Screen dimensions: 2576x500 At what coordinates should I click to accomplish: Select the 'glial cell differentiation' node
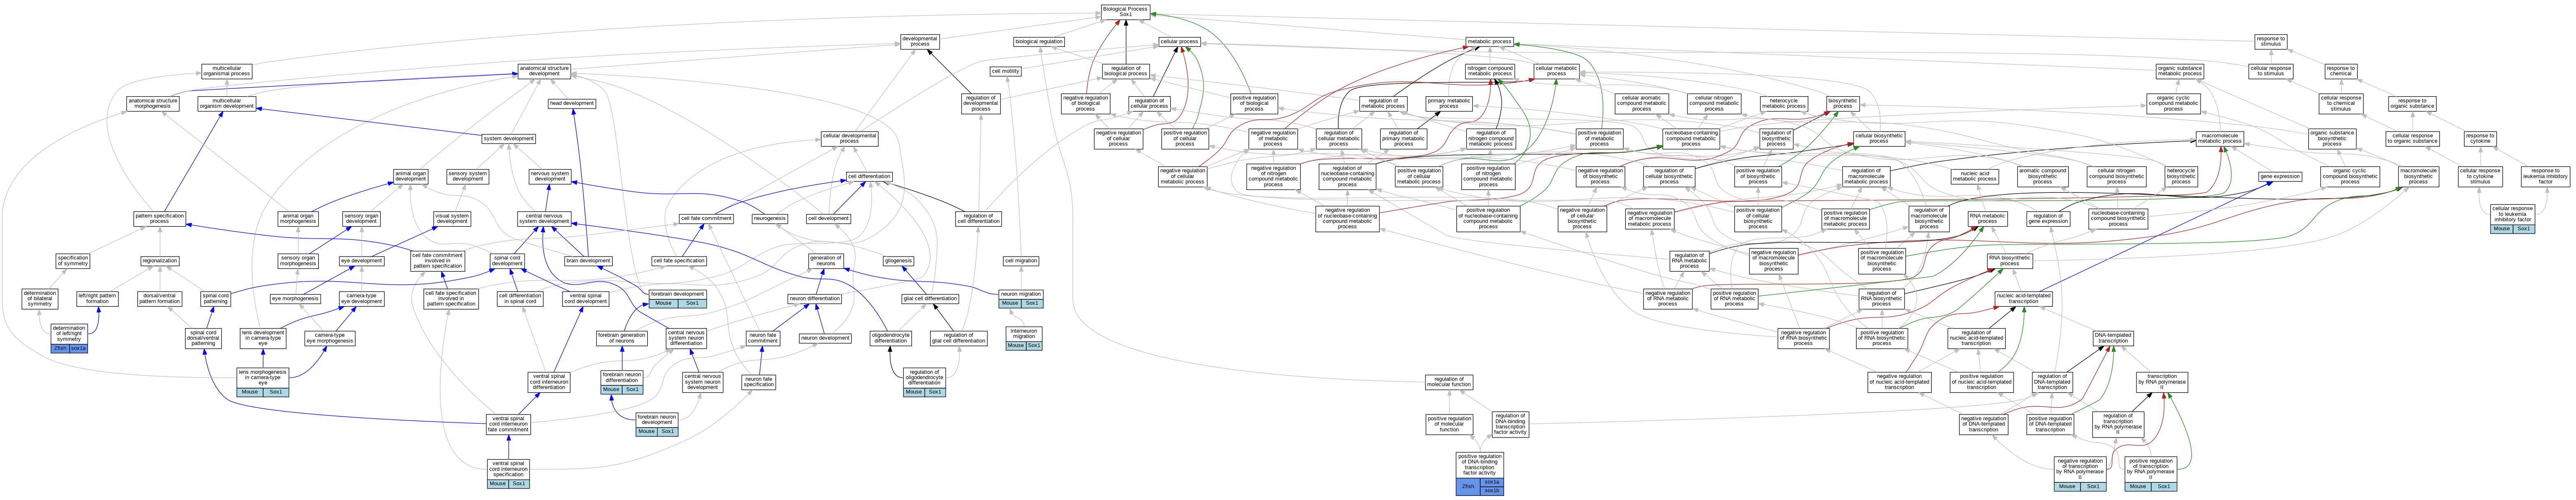[x=931, y=298]
